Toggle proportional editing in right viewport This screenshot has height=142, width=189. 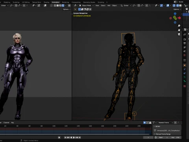[147, 6]
